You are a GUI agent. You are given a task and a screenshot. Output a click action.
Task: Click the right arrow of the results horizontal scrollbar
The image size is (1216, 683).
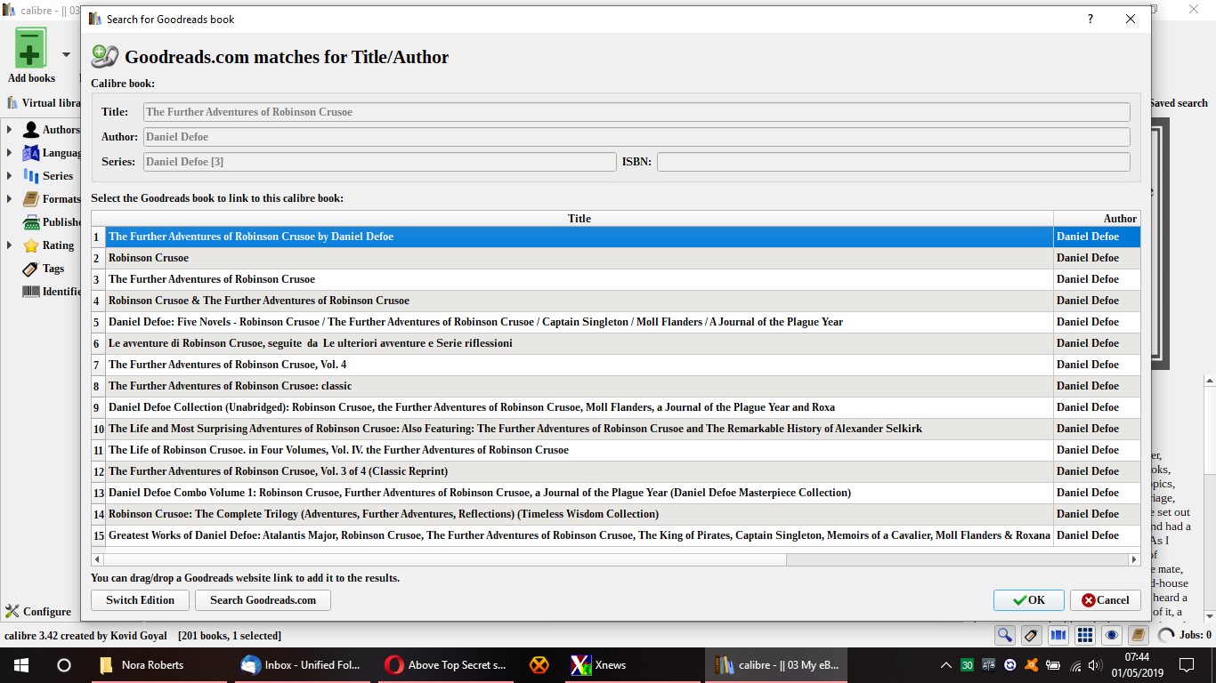1134,559
